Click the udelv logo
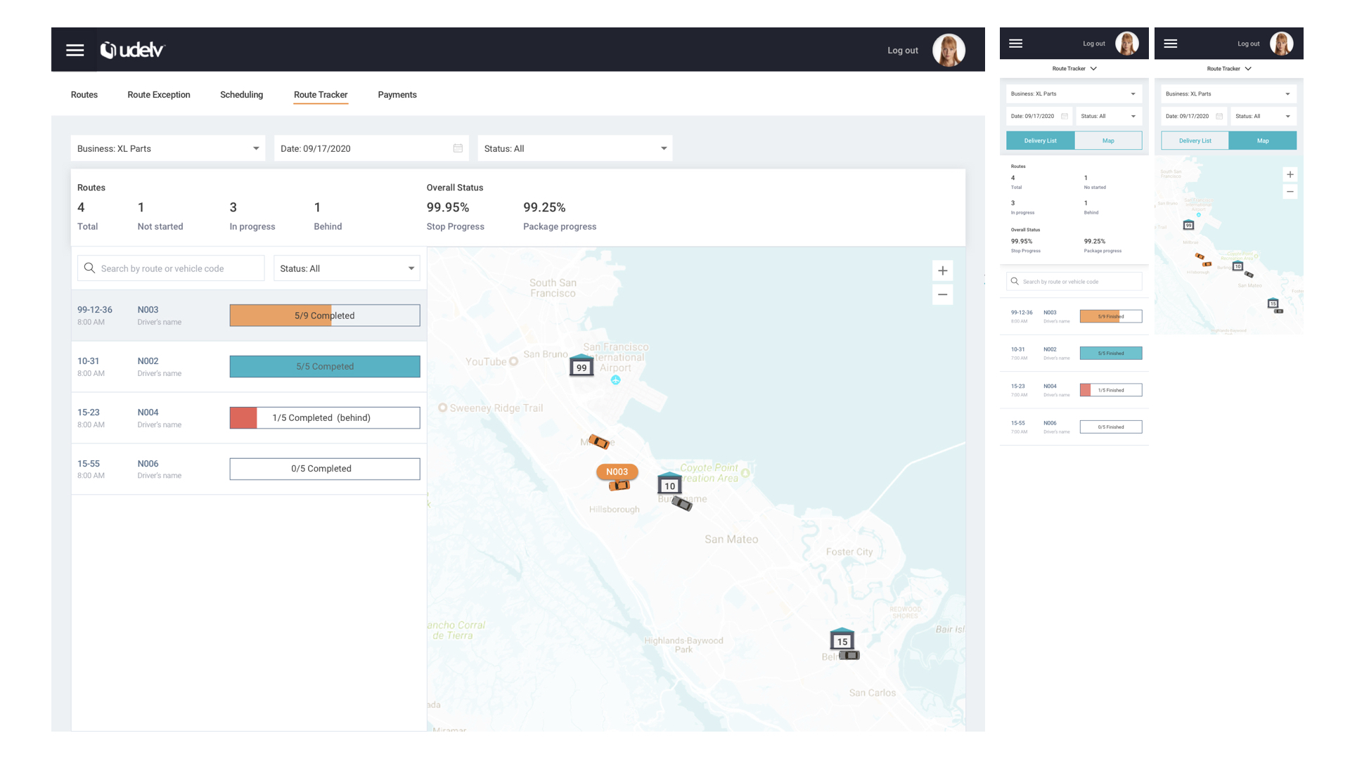 coord(132,50)
